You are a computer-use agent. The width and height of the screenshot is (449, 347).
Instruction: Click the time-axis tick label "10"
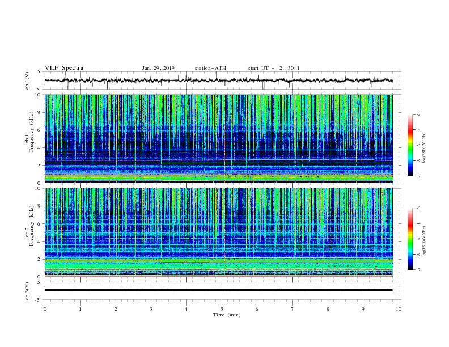(x=399, y=309)
